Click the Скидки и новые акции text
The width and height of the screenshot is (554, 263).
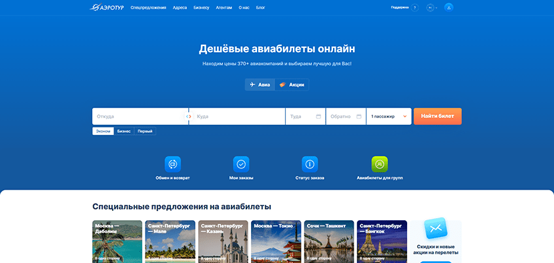pyautogui.click(x=436, y=250)
